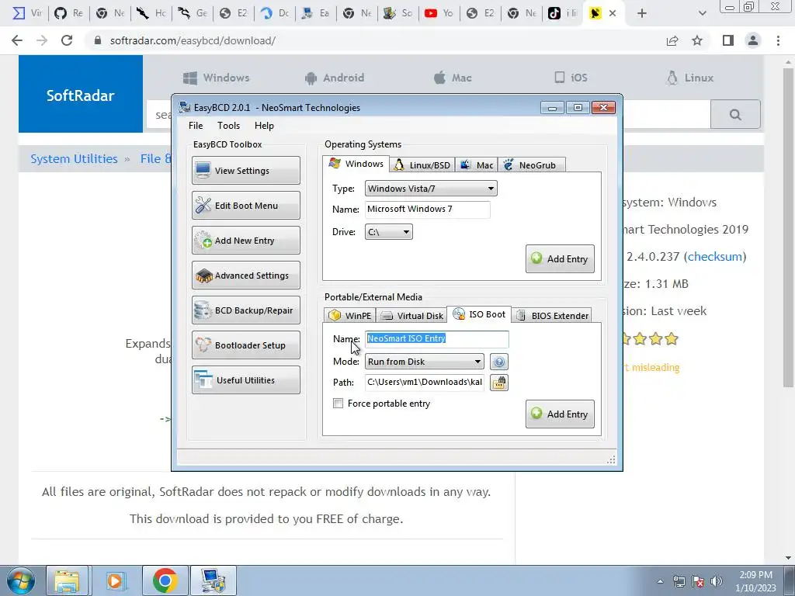Open the Chrome profile avatar menu

tap(753, 40)
